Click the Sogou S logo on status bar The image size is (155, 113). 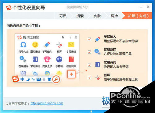tap(15, 79)
